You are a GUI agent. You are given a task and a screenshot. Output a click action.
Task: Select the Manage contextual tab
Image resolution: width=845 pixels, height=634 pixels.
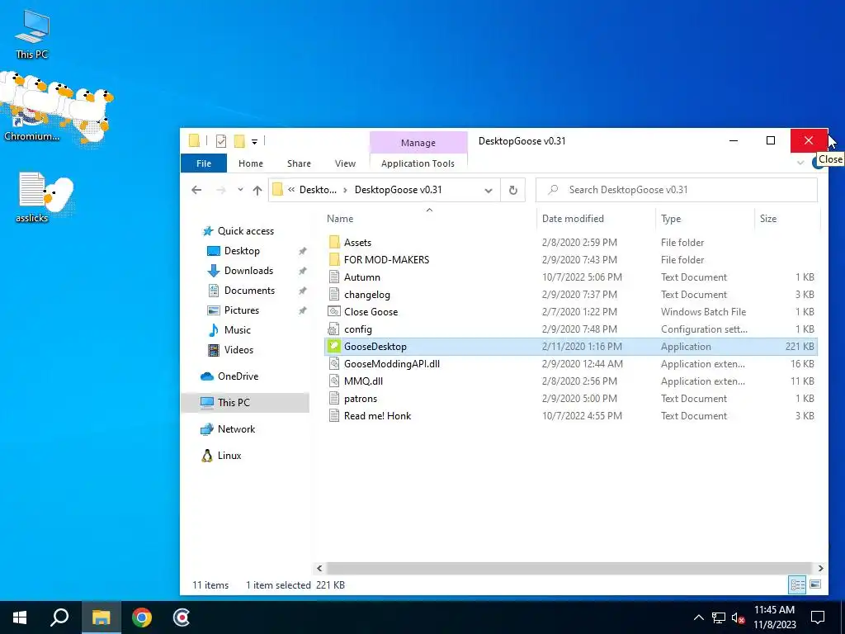pyautogui.click(x=418, y=143)
